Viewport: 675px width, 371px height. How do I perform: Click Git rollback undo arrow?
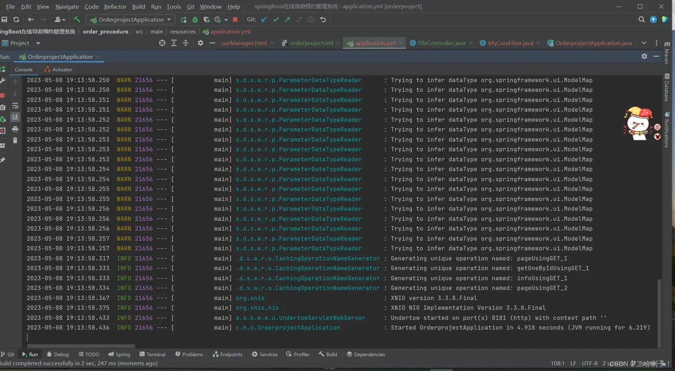pyautogui.click(x=323, y=20)
